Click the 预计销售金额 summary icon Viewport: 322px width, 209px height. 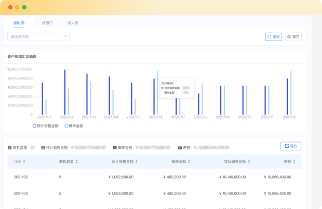(x=43, y=147)
